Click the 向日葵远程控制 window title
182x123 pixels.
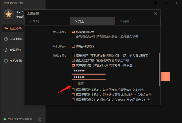(13, 3)
